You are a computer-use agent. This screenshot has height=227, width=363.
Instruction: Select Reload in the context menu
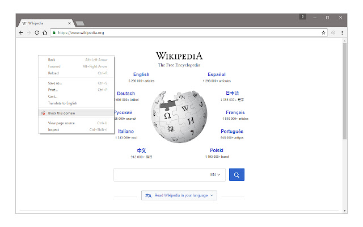click(x=77, y=73)
